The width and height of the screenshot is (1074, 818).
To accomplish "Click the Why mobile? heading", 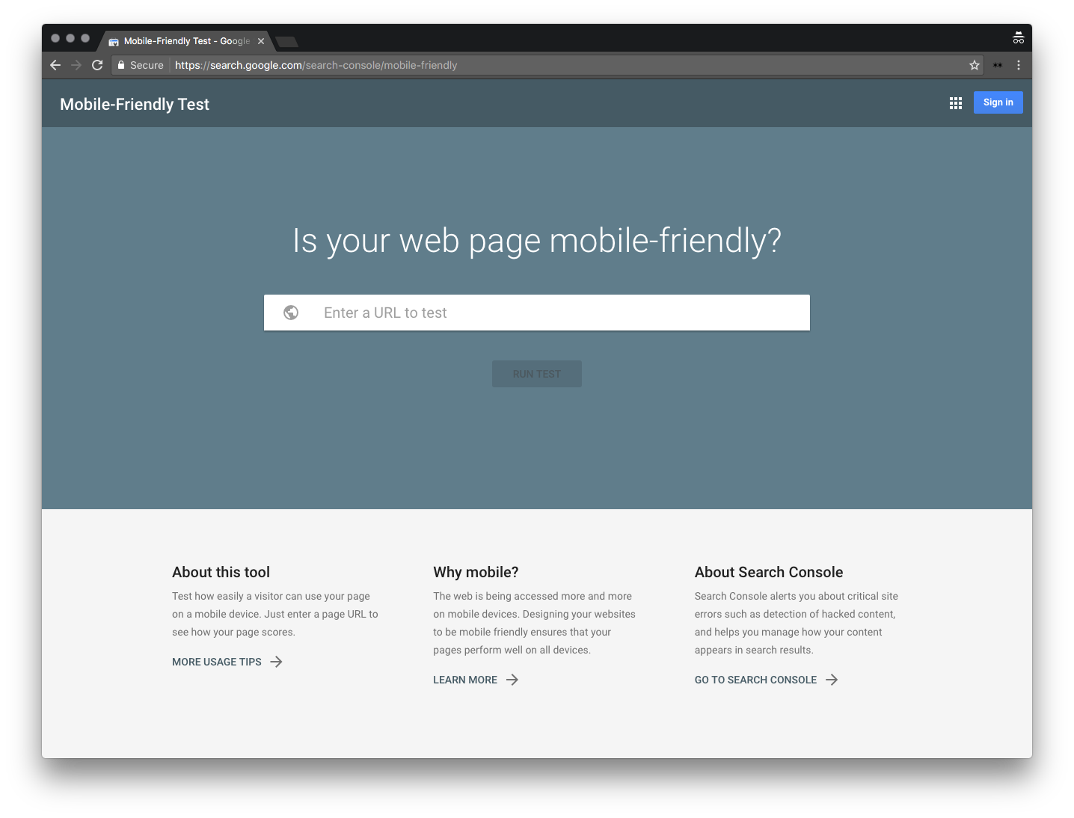I will point(476,572).
